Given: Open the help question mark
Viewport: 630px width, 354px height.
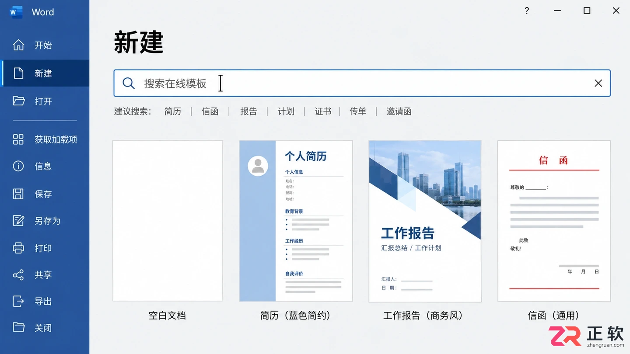Looking at the screenshot, I should (x=527, y=11).
